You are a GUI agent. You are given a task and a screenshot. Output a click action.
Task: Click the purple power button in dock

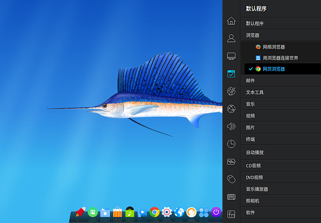216,212
